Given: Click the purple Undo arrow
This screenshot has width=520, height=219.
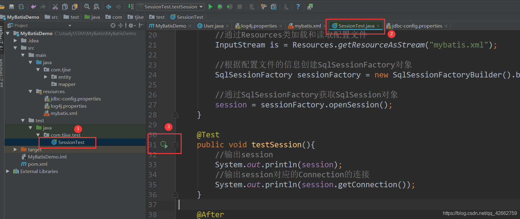Looking at the screenshot, I should click(x=33, y=7).
